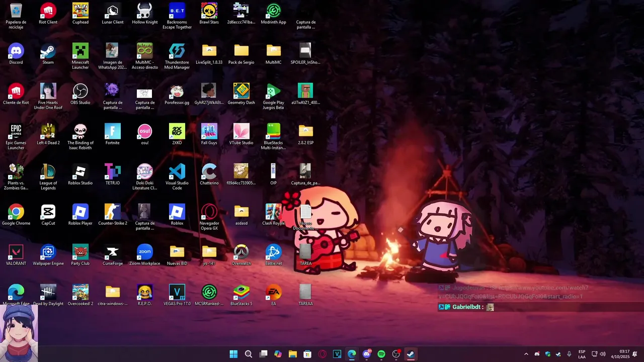Open the Windows Start menu
This screenshot has height=362, width=644.
[x=233, y=354]
